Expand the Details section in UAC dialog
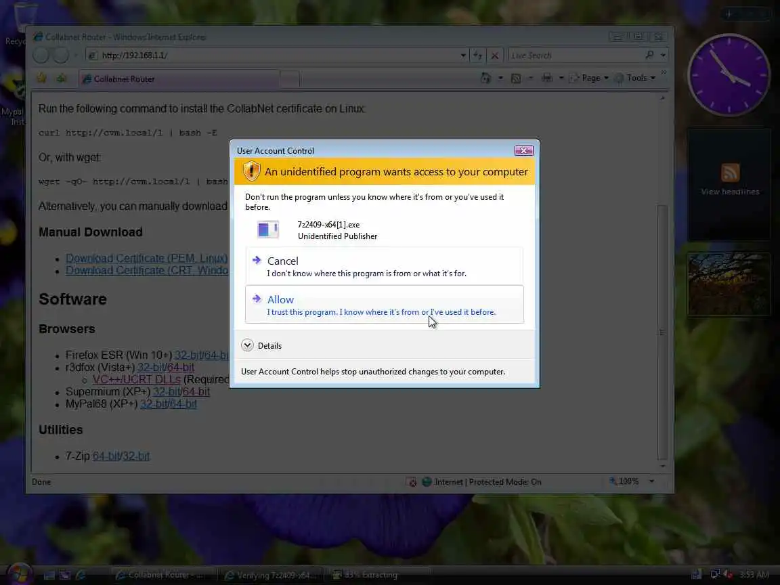780x585 pixels. click(x=261, y=345)
